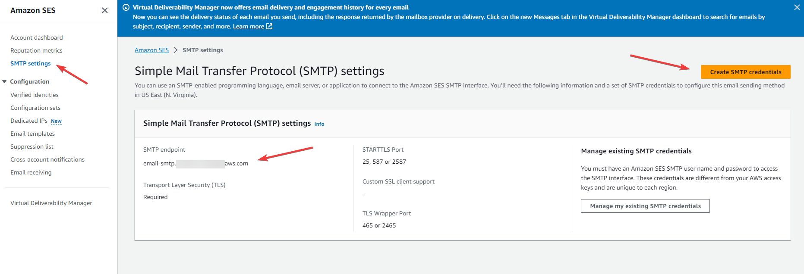Image resolution: width=804 pixels, height=274 pixels.
Task: Click the Amazon SES breadcrumb link
Action: pos(151,50)
